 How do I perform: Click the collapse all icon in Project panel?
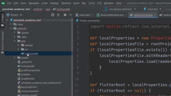click(x=58, y=15)
